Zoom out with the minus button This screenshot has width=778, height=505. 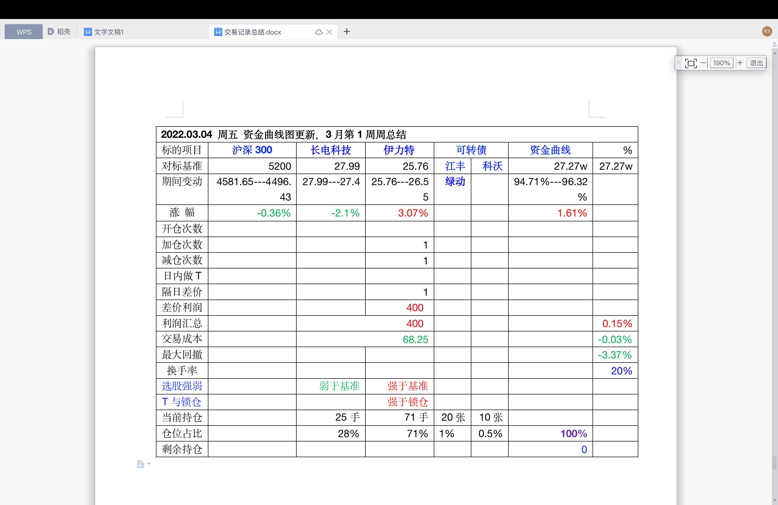click(703, 63)
